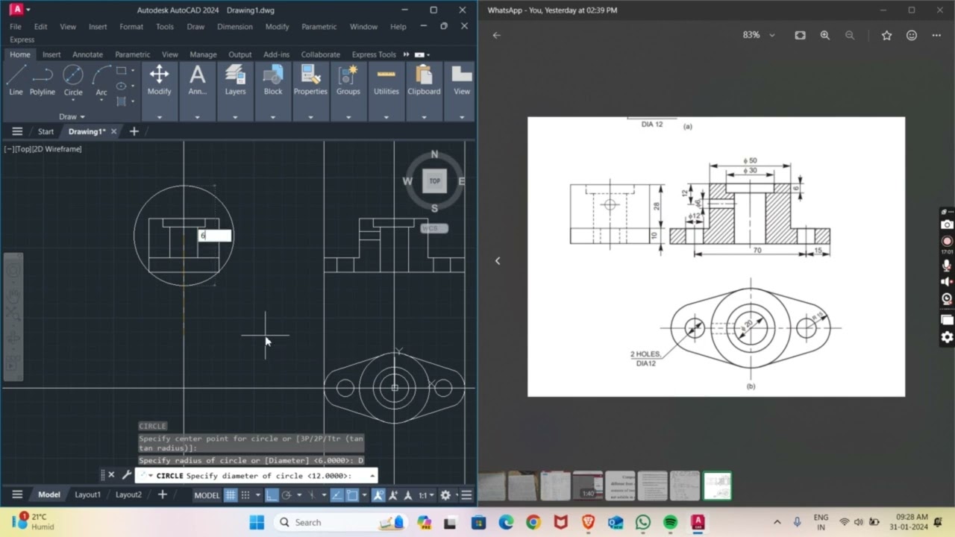The image size is (955, 537).
Task: Select the Ellipse tool icon
Action: [x=121, y=86]
